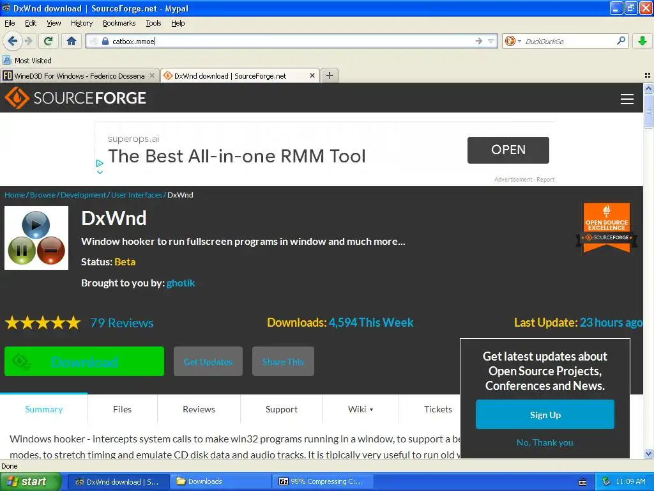Image resolution: width=654 pixels, height=491 pixels.
Task: Follow the User Interfaces breadcrumb link
Action: [x=137, y=195]
